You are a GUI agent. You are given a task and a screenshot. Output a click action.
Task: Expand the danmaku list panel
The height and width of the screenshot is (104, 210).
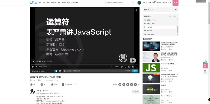176,10
